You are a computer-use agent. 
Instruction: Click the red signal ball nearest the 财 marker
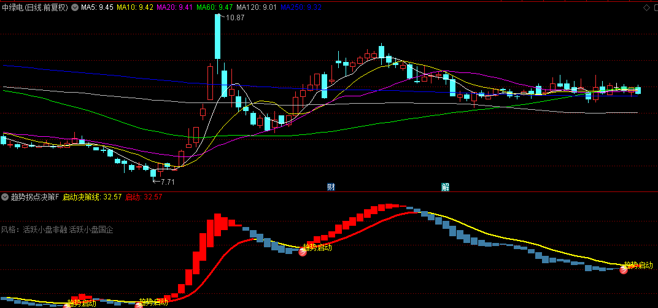tap(302, 252)
